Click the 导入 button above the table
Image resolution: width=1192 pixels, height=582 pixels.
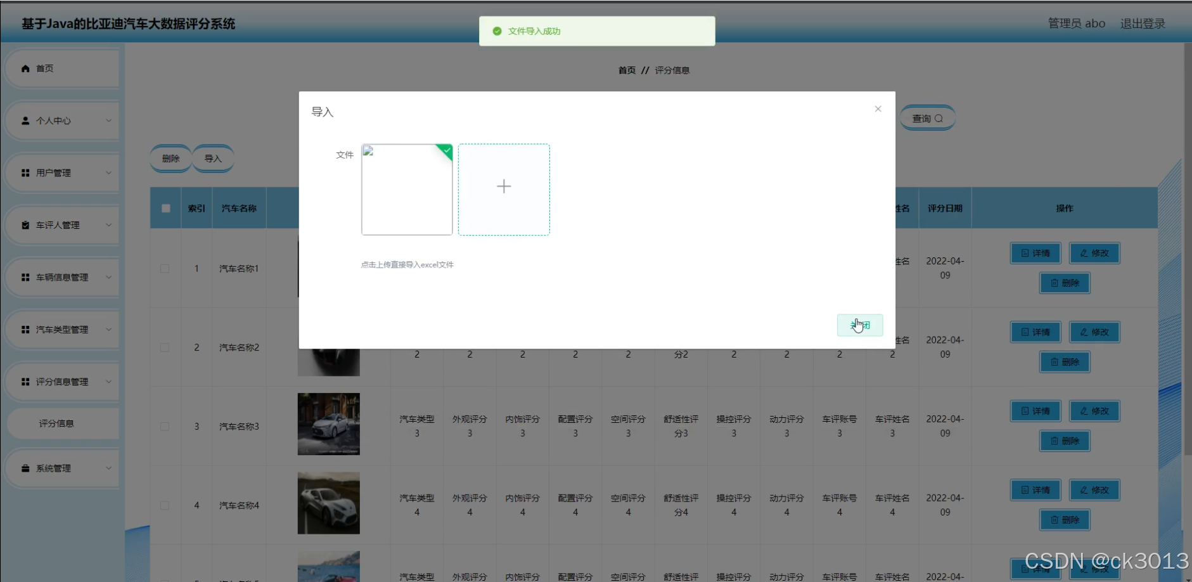pos(213,158)
